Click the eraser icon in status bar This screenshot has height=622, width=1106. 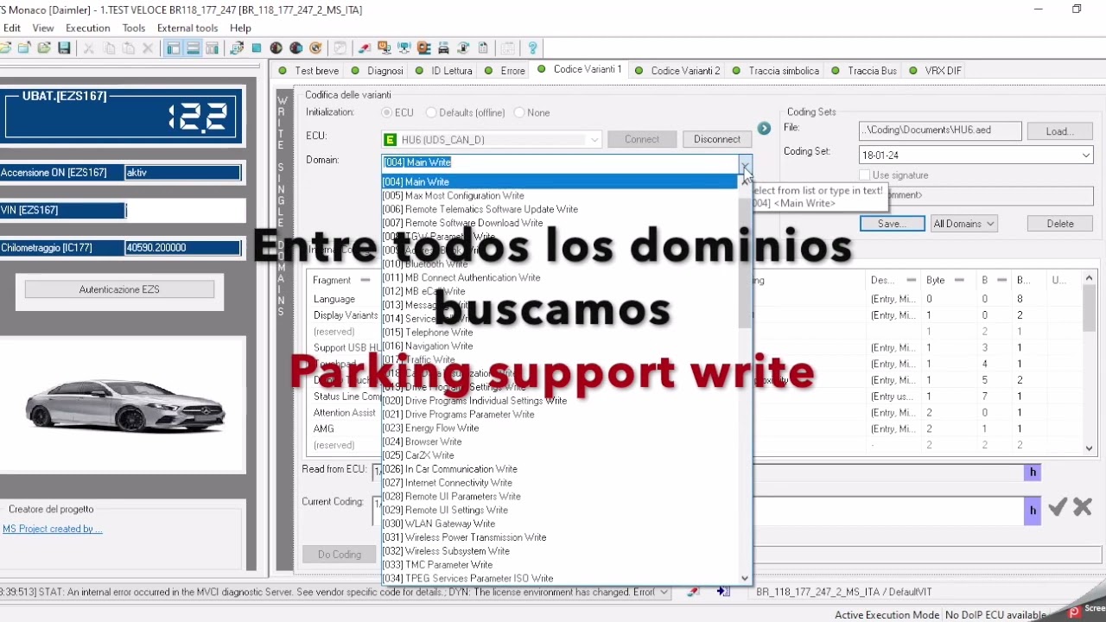click(693, 592)
